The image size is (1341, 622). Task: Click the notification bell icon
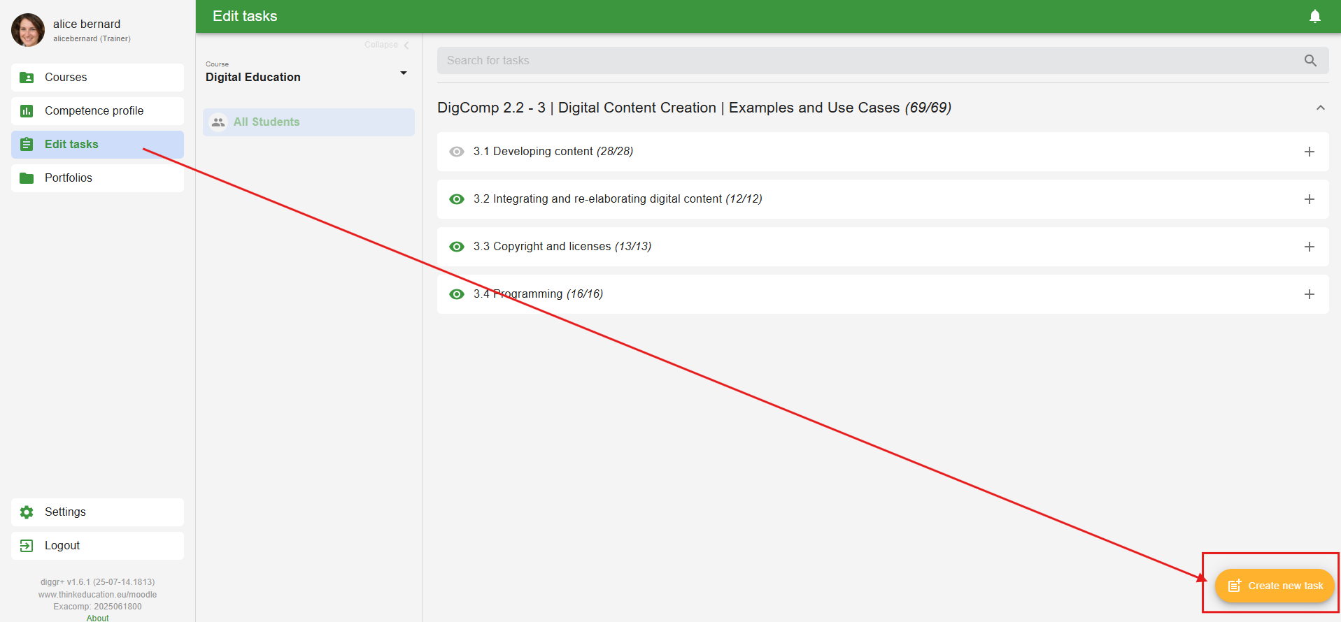click(x=1314, y=16)
